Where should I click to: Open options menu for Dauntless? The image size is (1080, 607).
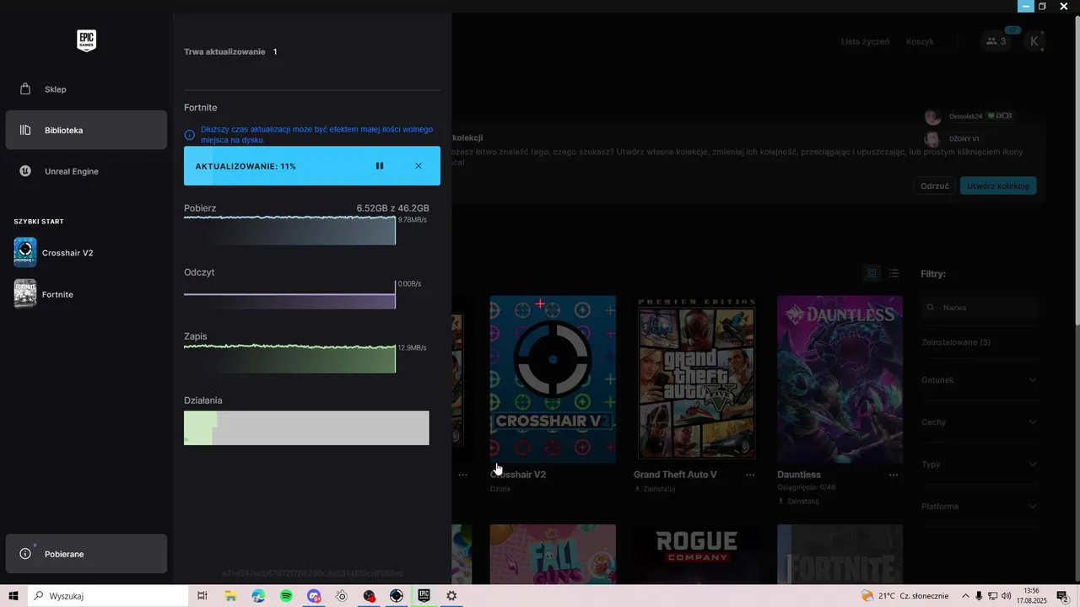[894, 475]
